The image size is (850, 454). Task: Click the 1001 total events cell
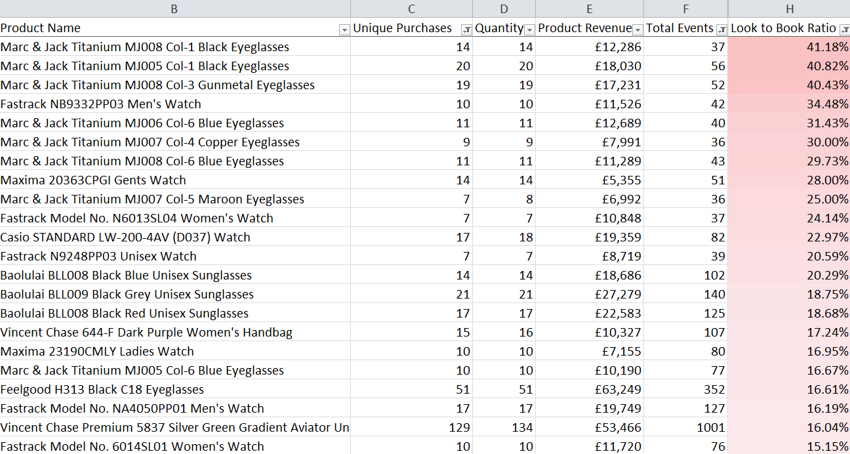tap(685, 427)
